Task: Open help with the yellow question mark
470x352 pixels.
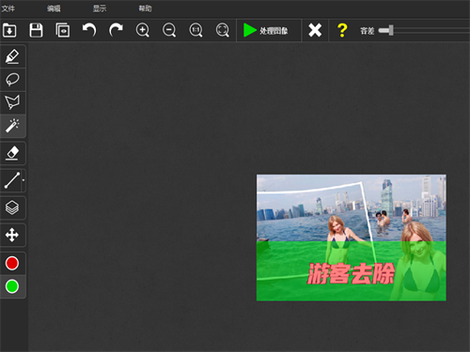Action: click(342, 30)
